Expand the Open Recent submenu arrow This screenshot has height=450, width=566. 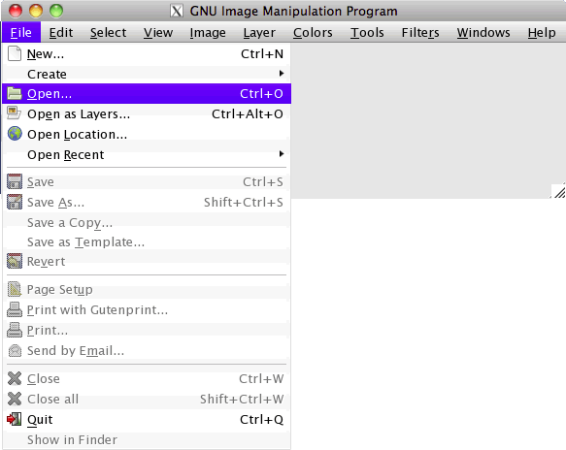tap(282, 154)
